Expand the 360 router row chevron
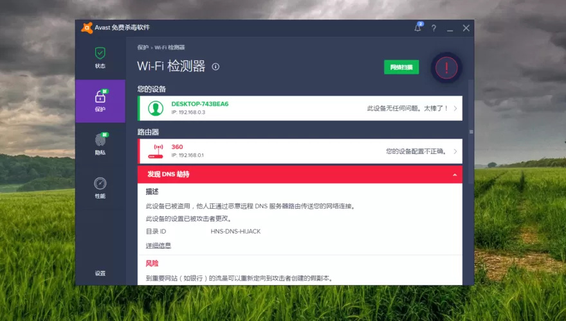This screenshot has width=566, height=321. (x=455, y=152)
